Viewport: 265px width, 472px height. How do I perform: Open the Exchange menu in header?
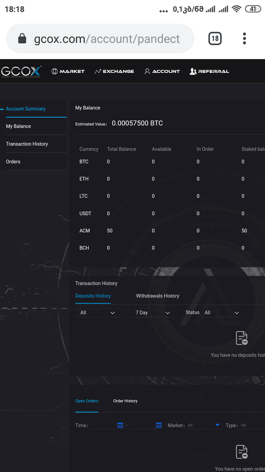click(114, 71)
